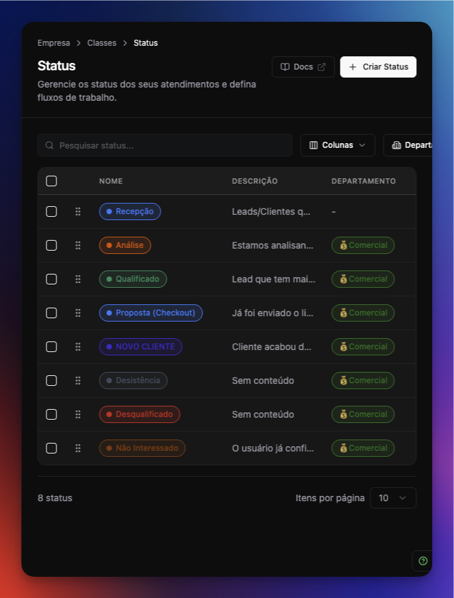The width and height of the screenshot is (454, 598).
Task: Click the columns grid icon
Action: [313, 145]
